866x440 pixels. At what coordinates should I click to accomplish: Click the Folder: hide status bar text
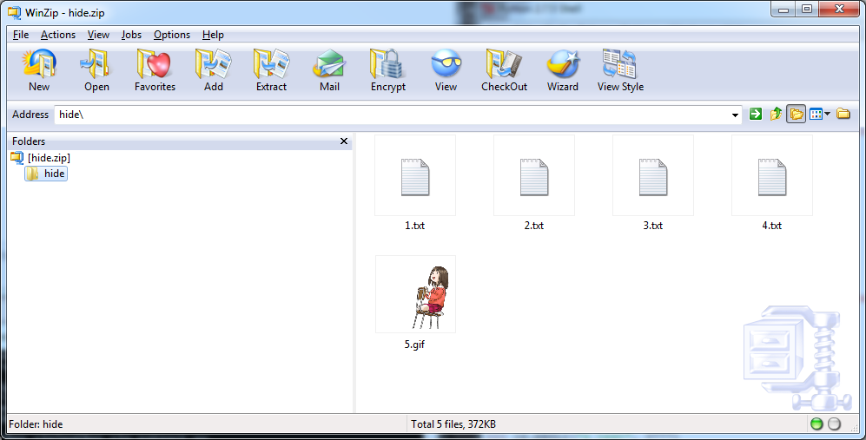[36, 424]
